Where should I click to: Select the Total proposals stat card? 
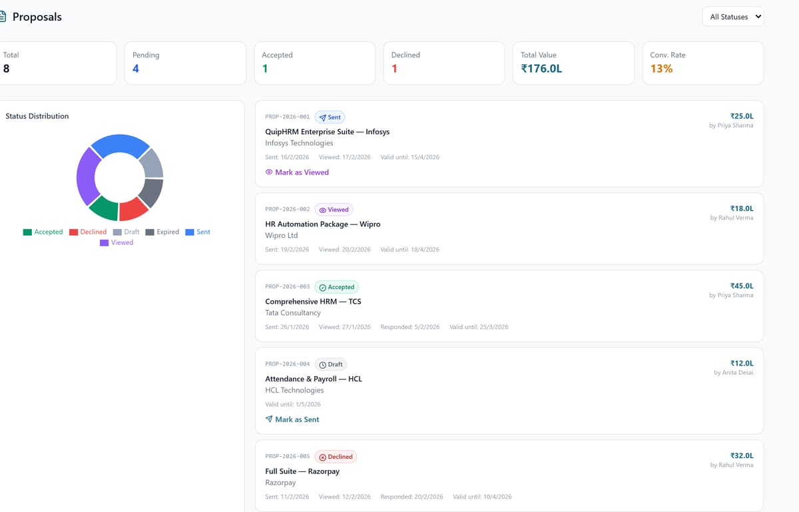pyautogui.click(x=57, y=63)
